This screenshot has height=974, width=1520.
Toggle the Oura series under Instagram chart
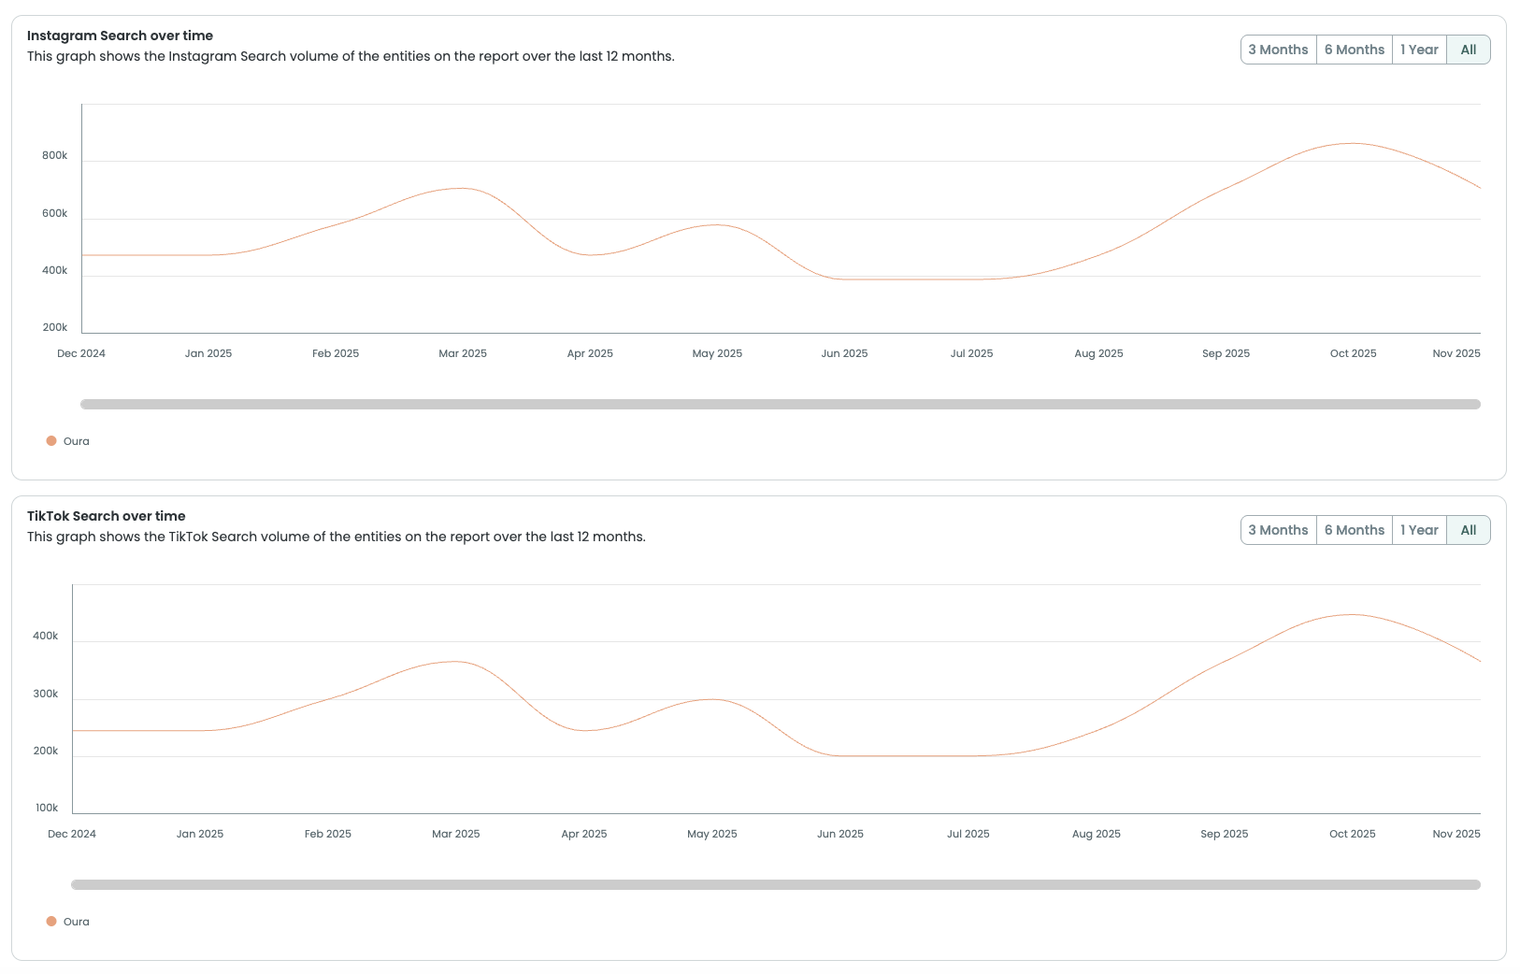[67, 440]
